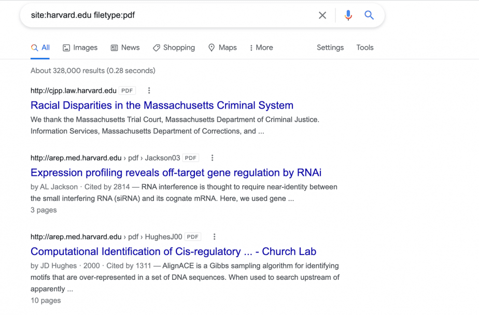Screen dimensions: 479x315
Task: Switch to the News tab
Action: coord(125,48)
